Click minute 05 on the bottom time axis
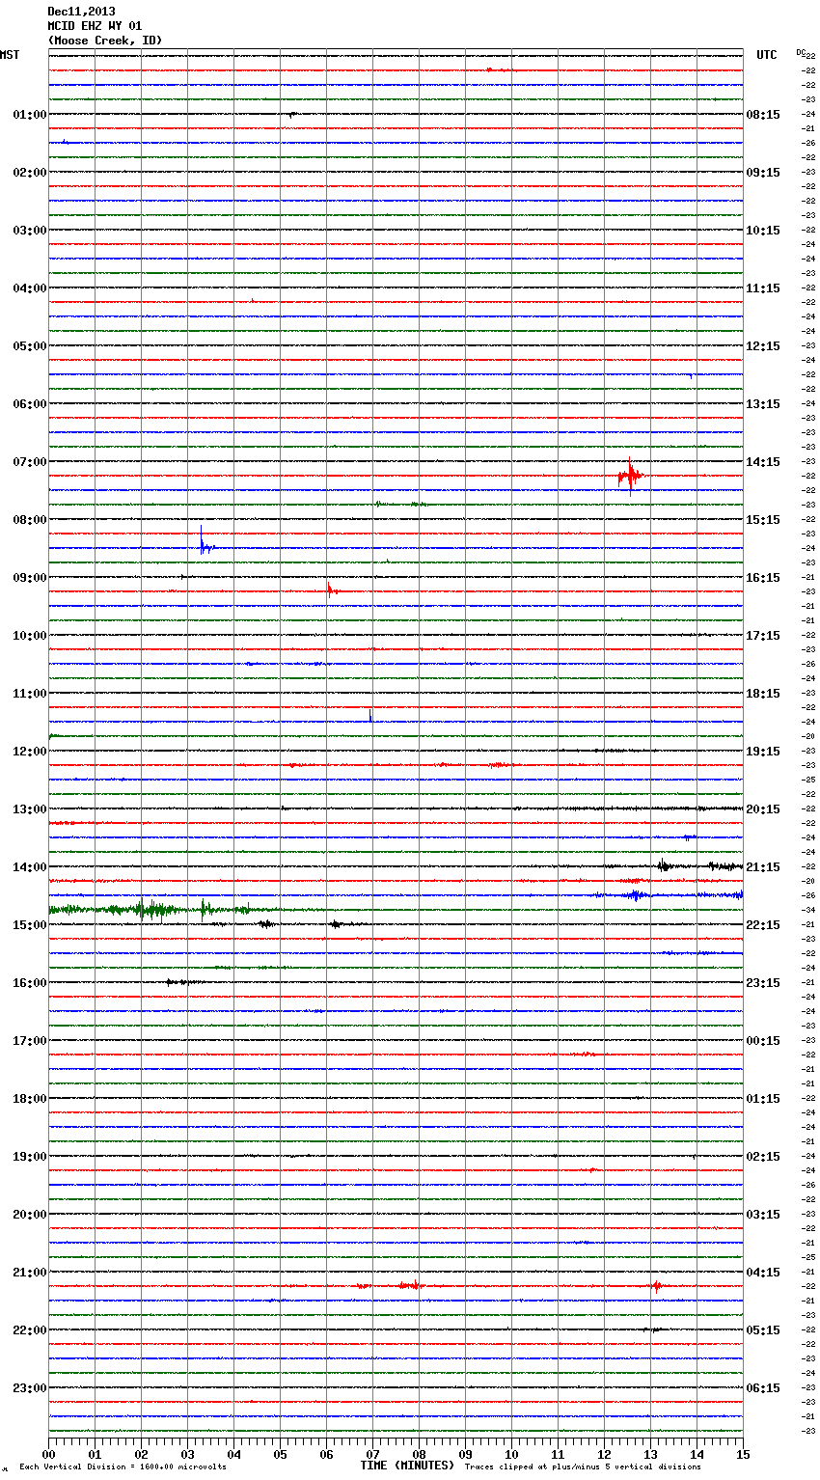Viewport: 820px width, 1480px height. (280, 1454)
